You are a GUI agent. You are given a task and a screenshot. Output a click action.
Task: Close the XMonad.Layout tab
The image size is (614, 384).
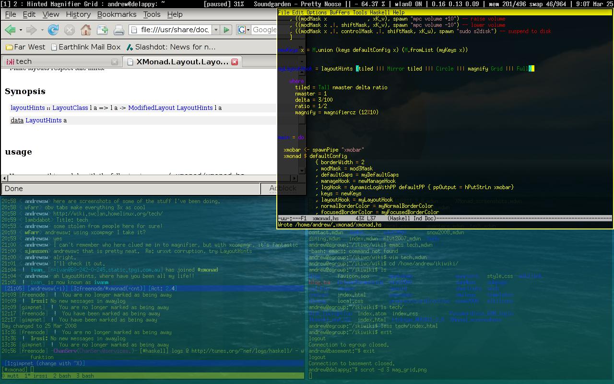[x=235, y=62]
